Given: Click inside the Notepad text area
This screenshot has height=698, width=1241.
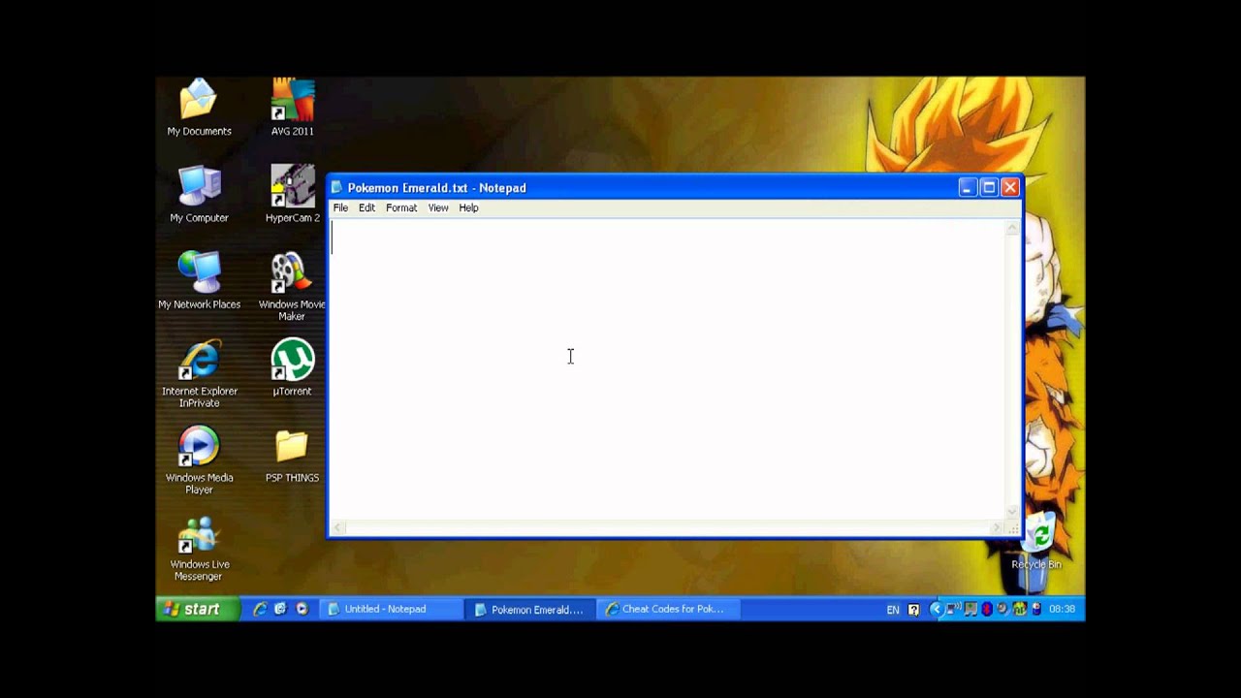Looking at the screenshot, I should click(668, 369).
